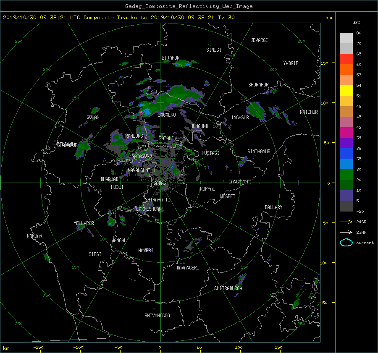
Task: Click the UTC Composite Tracks timestamp header
Action: 118,18
